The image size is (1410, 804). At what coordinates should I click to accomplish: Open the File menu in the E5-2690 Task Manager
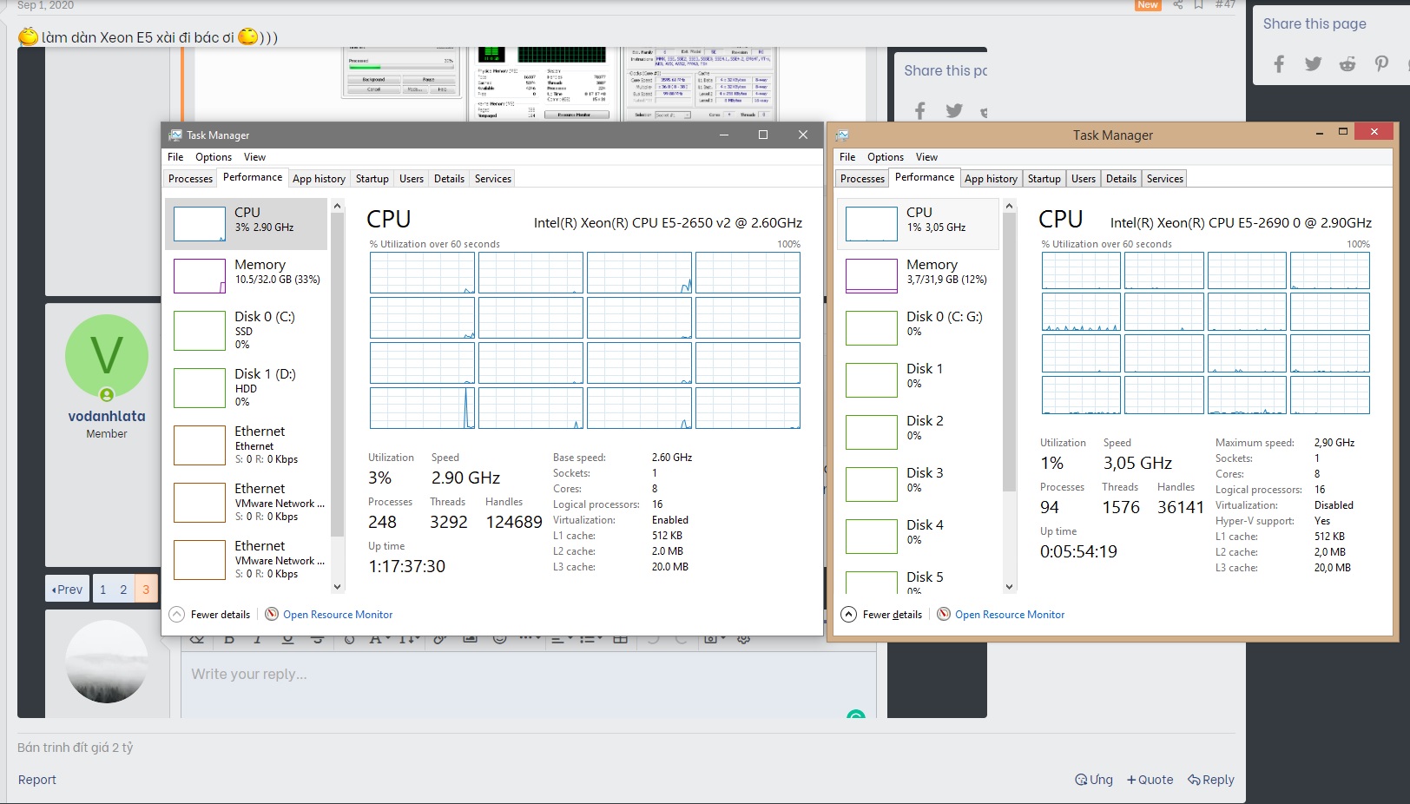[847, 157]
